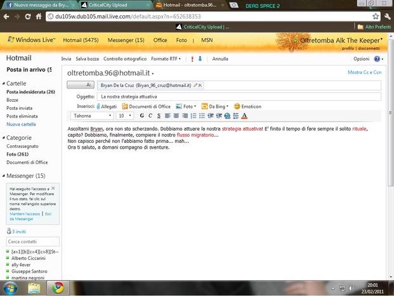Open Office header menu
The width and height of the screenshot is (394, 296).
coord(160,40)
